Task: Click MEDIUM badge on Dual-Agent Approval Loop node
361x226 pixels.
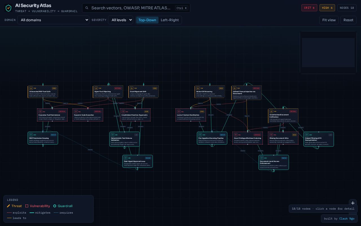Action: tap(148, 158)
